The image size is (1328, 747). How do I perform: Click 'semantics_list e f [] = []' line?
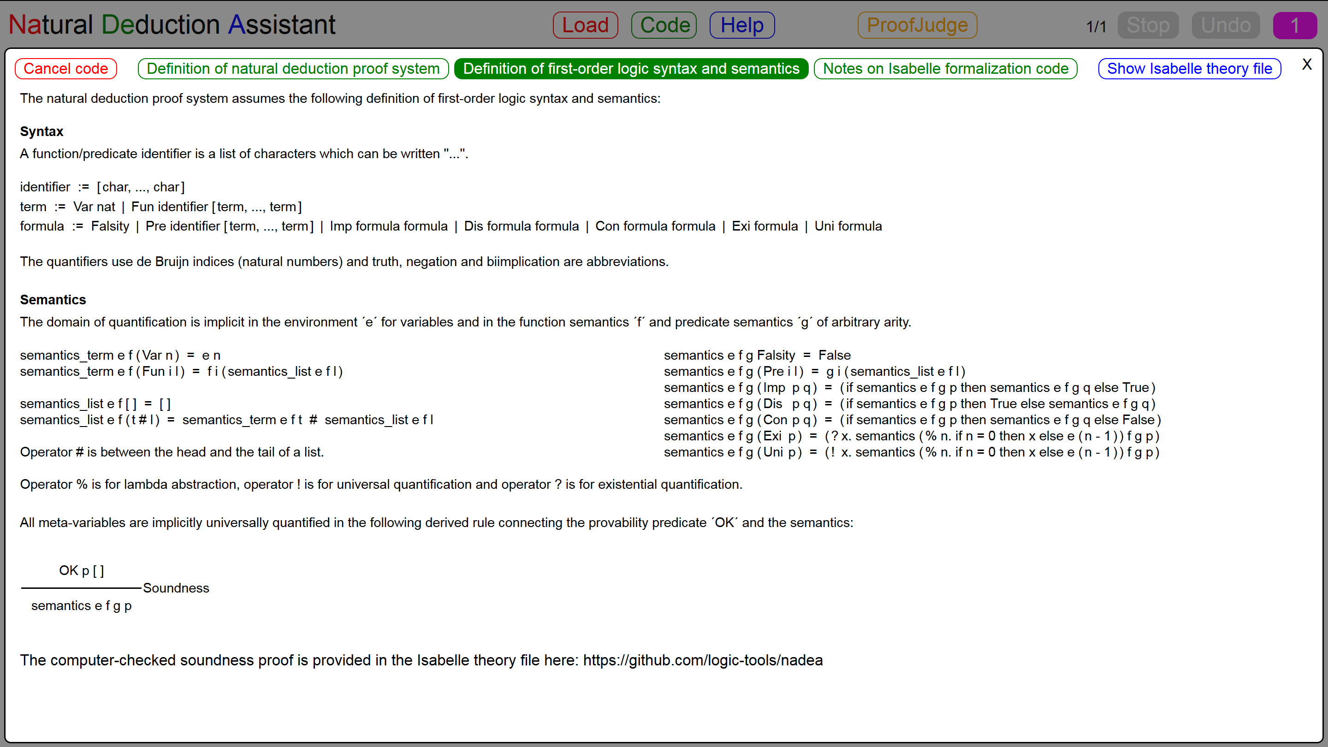coord(95,403)
